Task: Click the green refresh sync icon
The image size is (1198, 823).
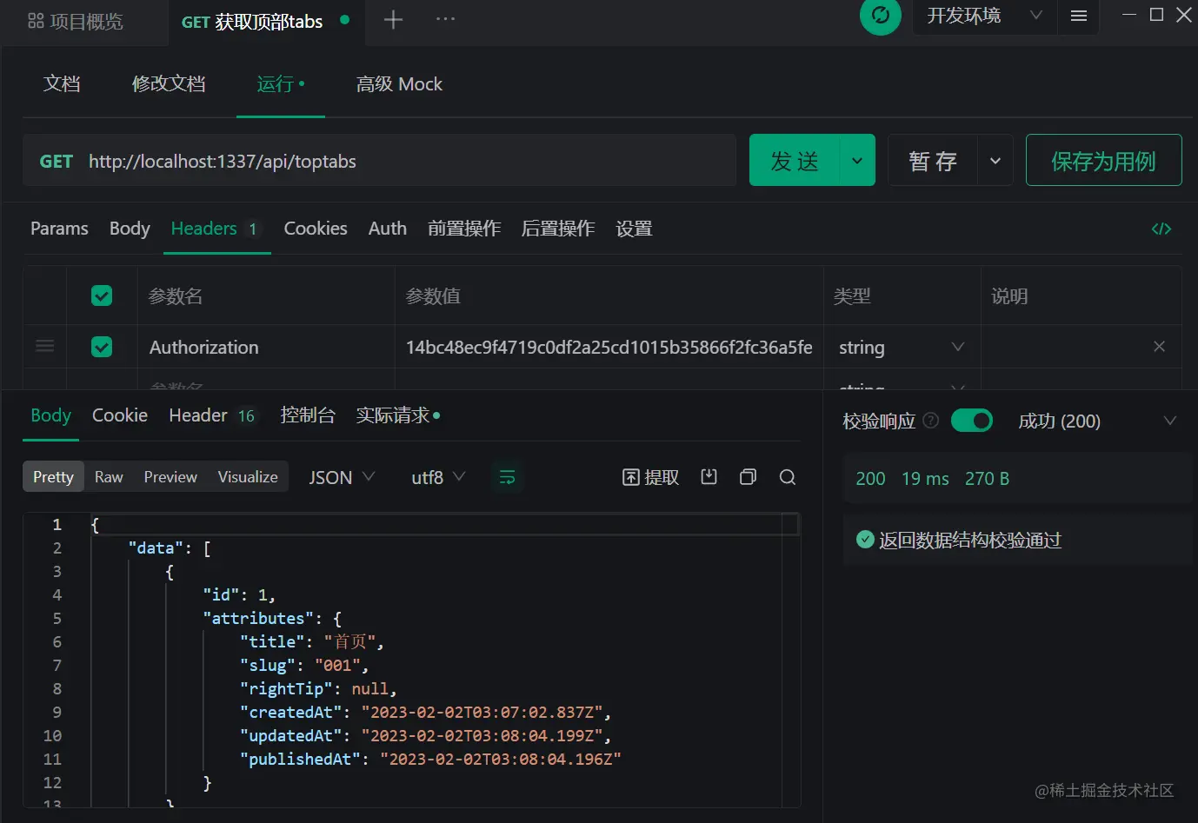Action: 881,15
